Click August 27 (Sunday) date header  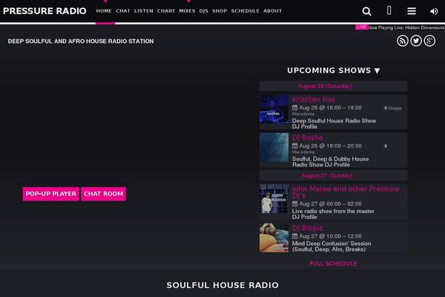pos(326,176)
